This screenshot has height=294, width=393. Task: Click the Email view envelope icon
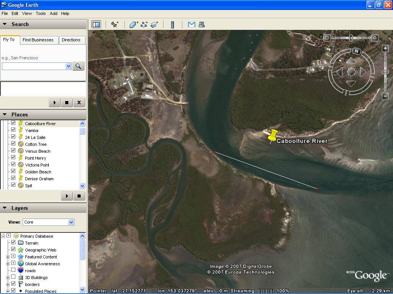tap(192, 24)
